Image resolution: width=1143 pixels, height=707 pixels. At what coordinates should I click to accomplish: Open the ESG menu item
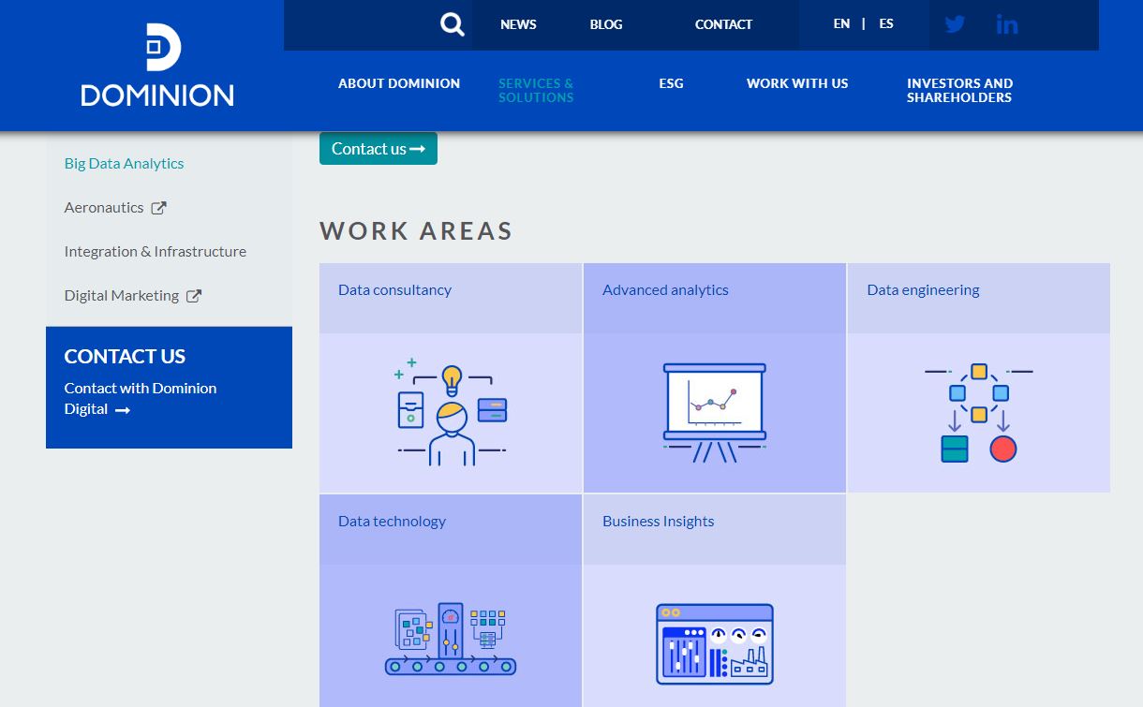point(671,83)
